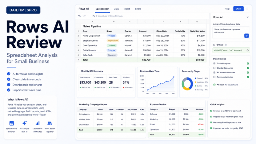This screenshot has height=144, width=256.
Task: Click green check next to Fix inconsistent dates
Action: (248, 73)
